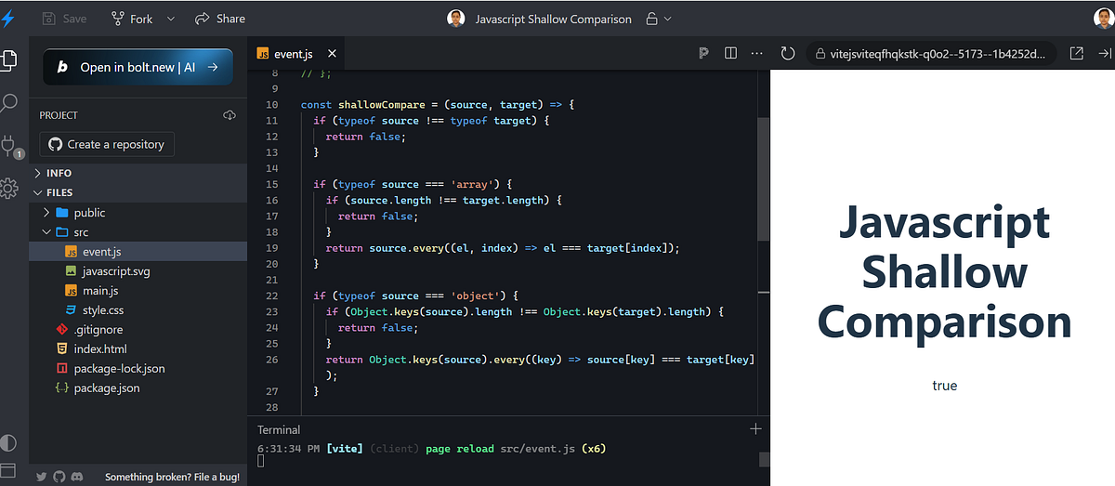Open the Search panel magnifier icon
This screenshot has height=486, width=1115.
click(x=8, y=103)
